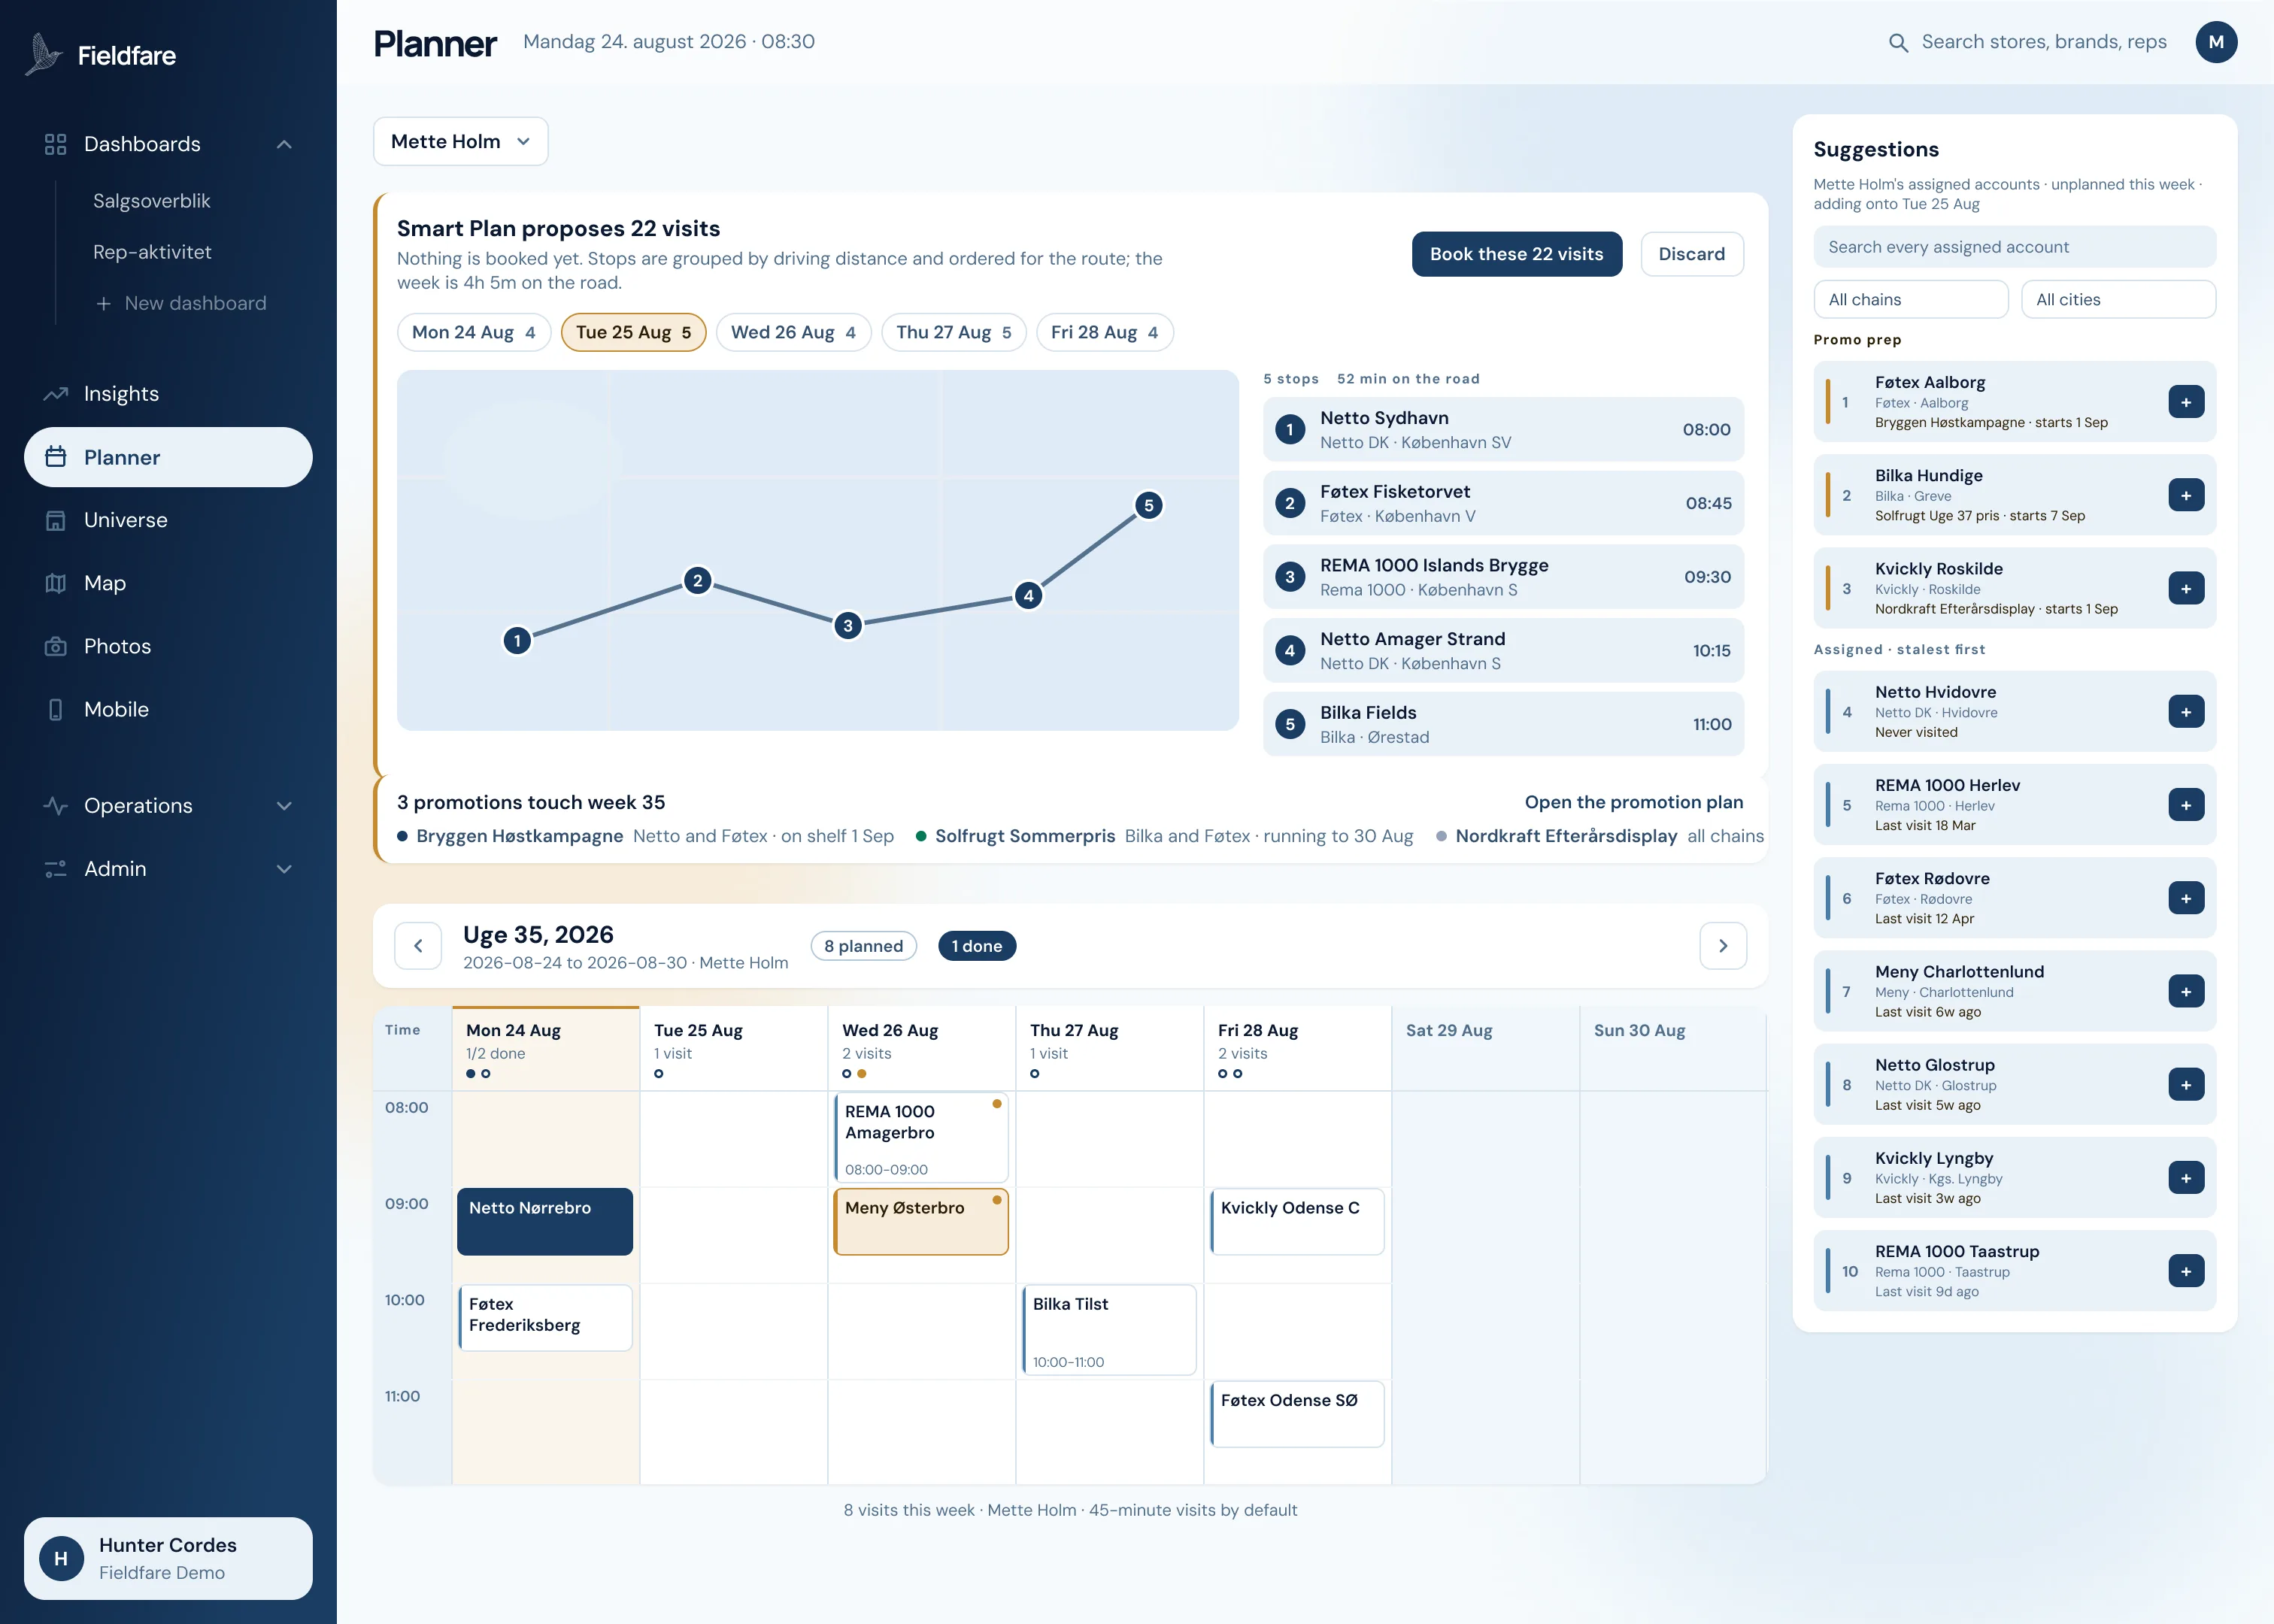The width and height of the screenshot is (2274, 1624).
Task: Open the promotion plan link
Action: pos(1633,802)
